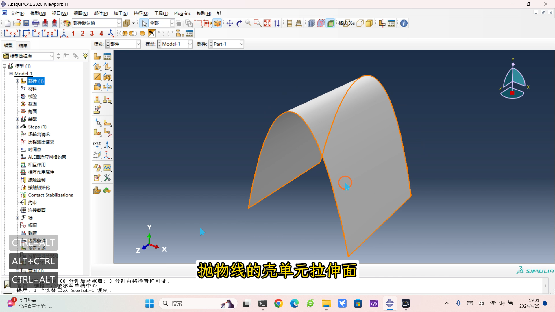Toggle the shaded render style
This screenshot has height=312, width=555.
click(369, 23)
